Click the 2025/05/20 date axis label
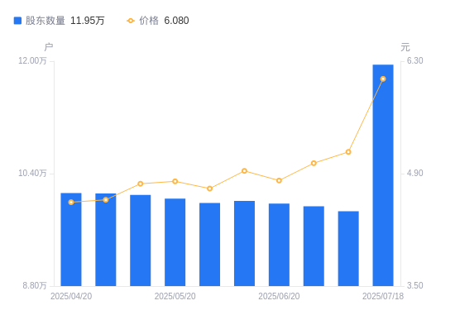This screenshot has width=455, height=315. point(175,296)
